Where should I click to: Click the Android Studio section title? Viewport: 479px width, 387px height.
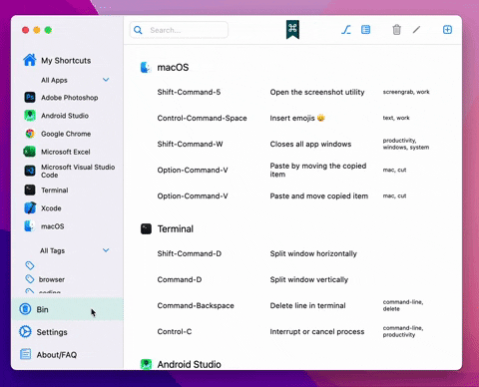click(189, 364)
